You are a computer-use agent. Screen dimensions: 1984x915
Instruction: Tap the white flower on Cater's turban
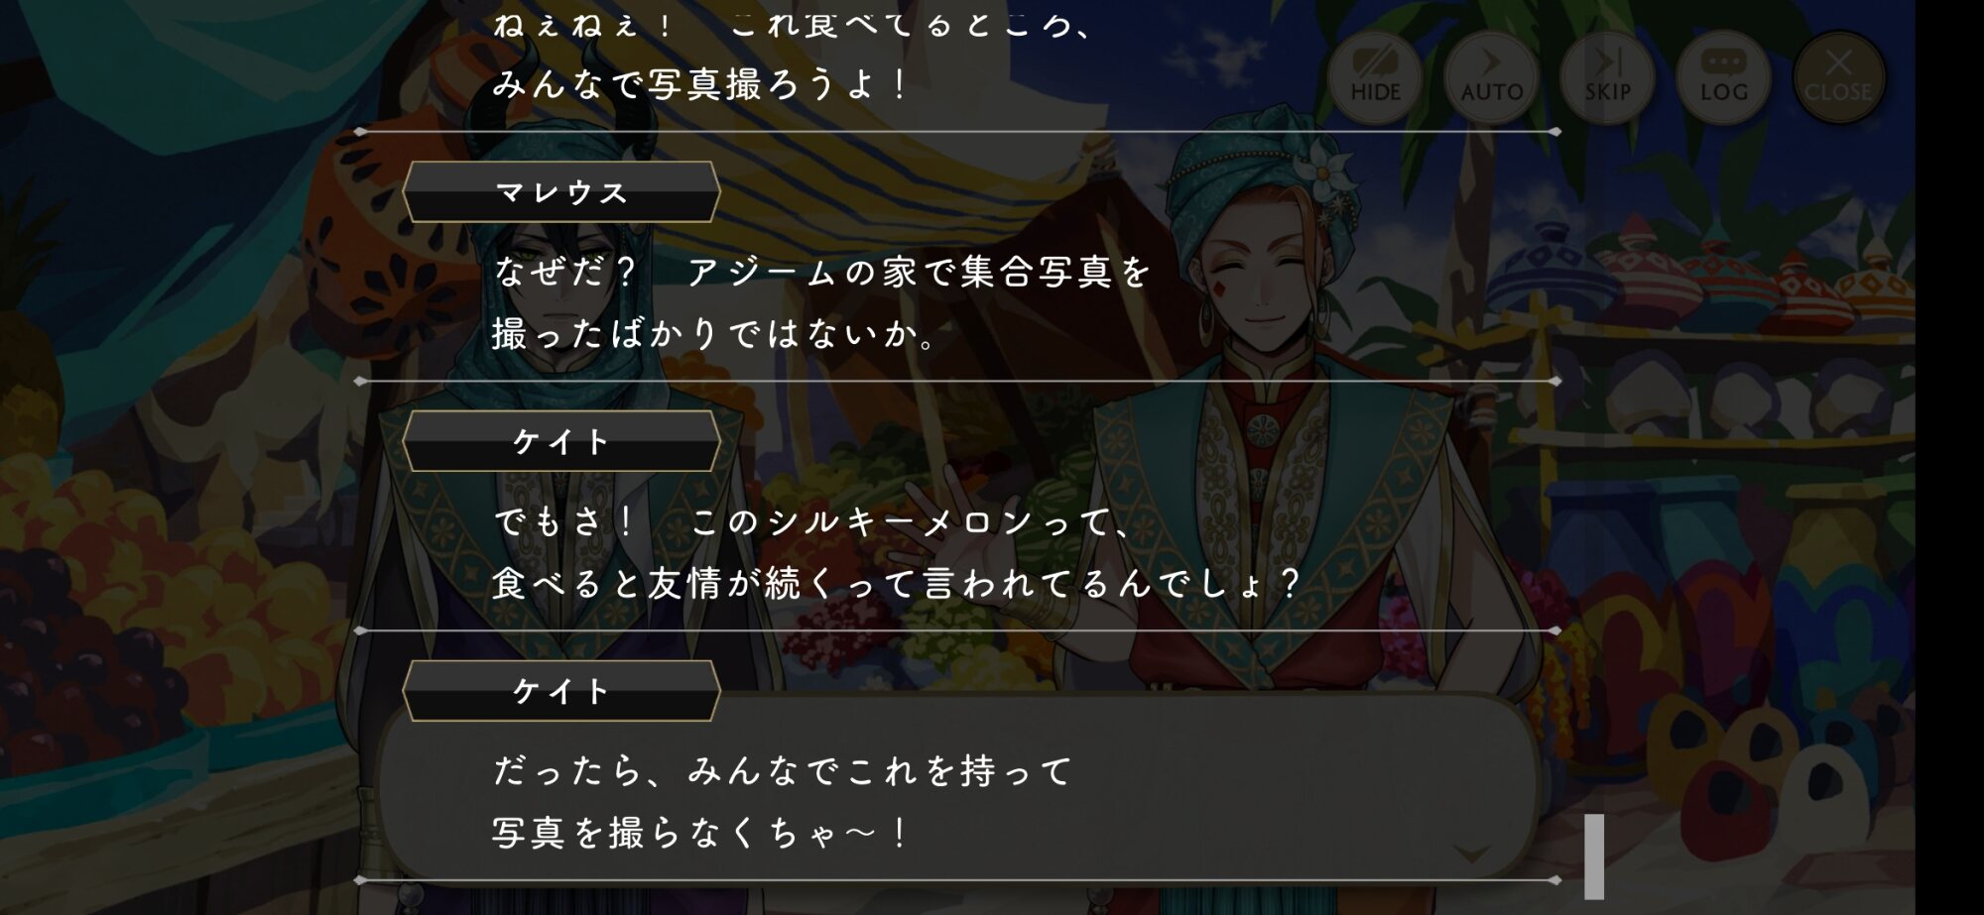tap(1319, 167)
